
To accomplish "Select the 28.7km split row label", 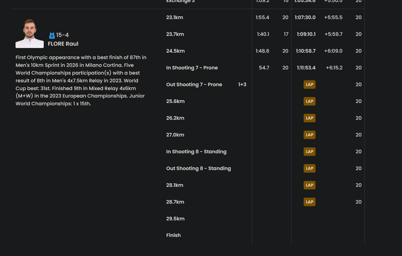I will [x=175, y=202].
